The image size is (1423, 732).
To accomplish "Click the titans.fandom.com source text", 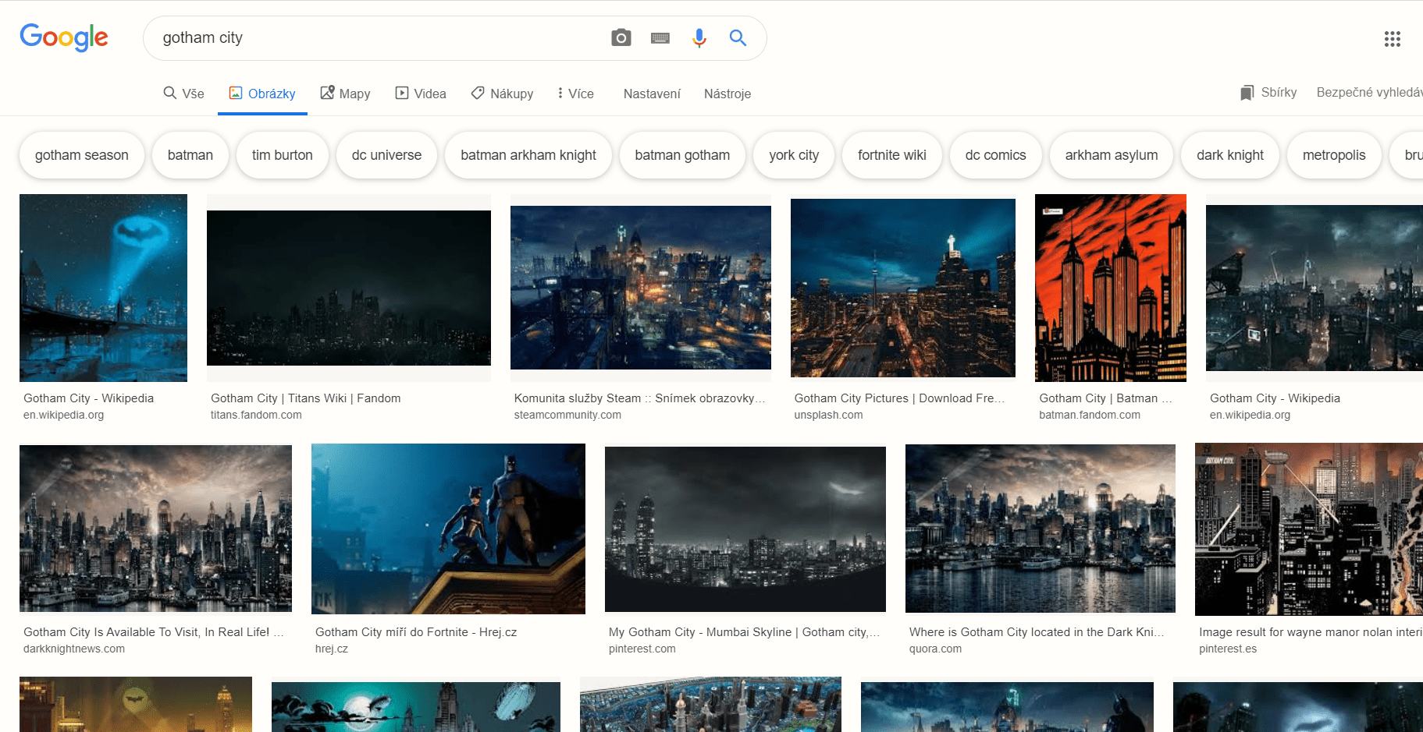I will click(256, 415).
